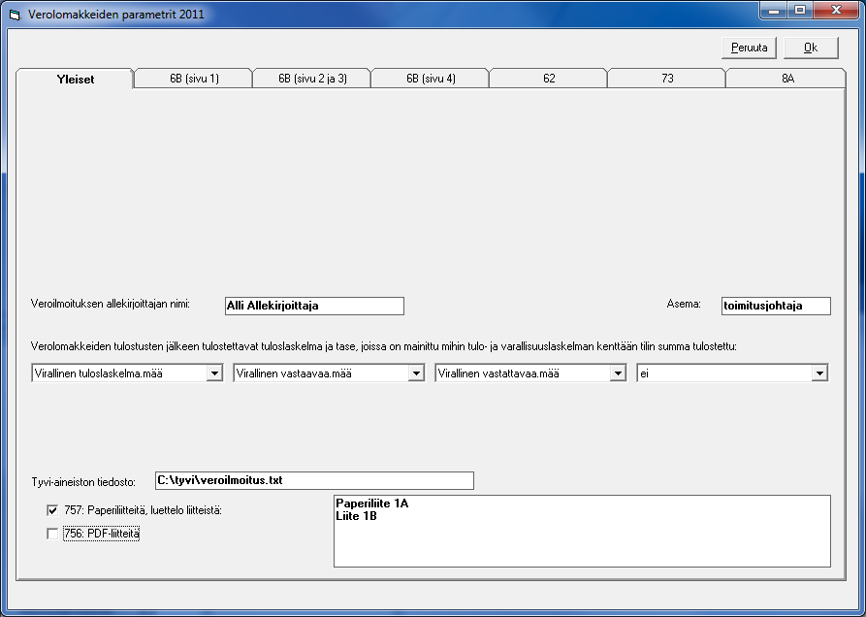Click the 'Veroilmoituksen allekirjoittajan nimi:' label
Screen dimensions: 866x617
click(x=111, y=304)
